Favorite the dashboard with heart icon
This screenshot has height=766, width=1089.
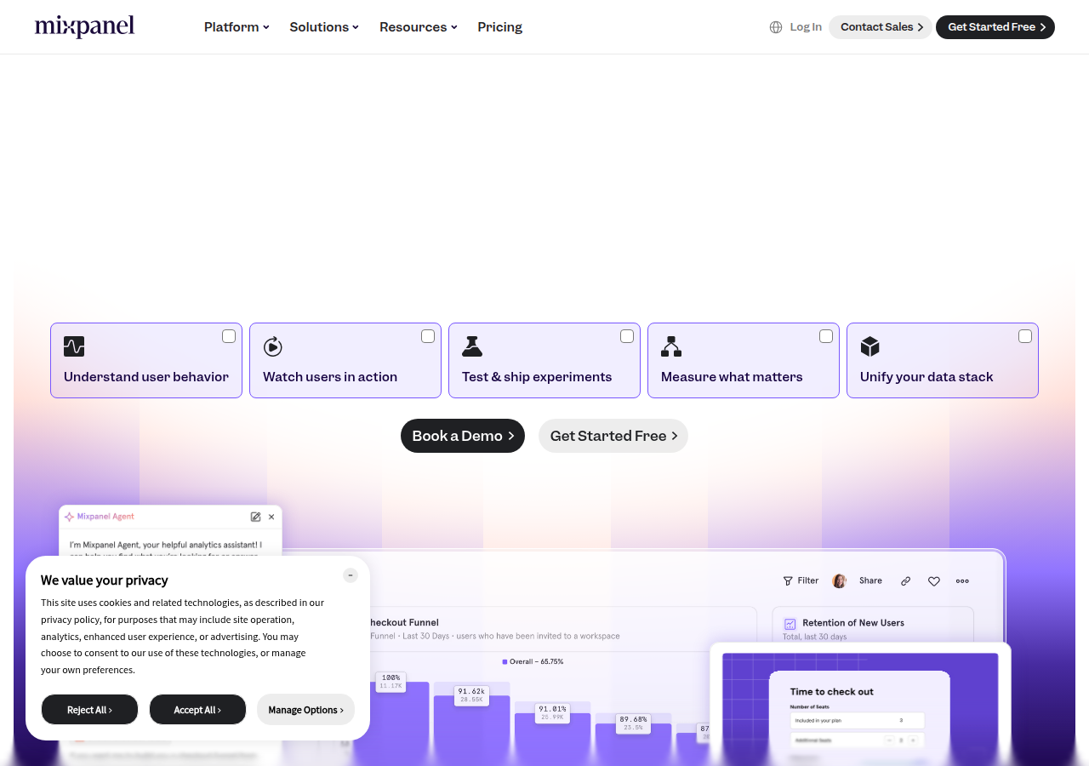click(934, 581)
